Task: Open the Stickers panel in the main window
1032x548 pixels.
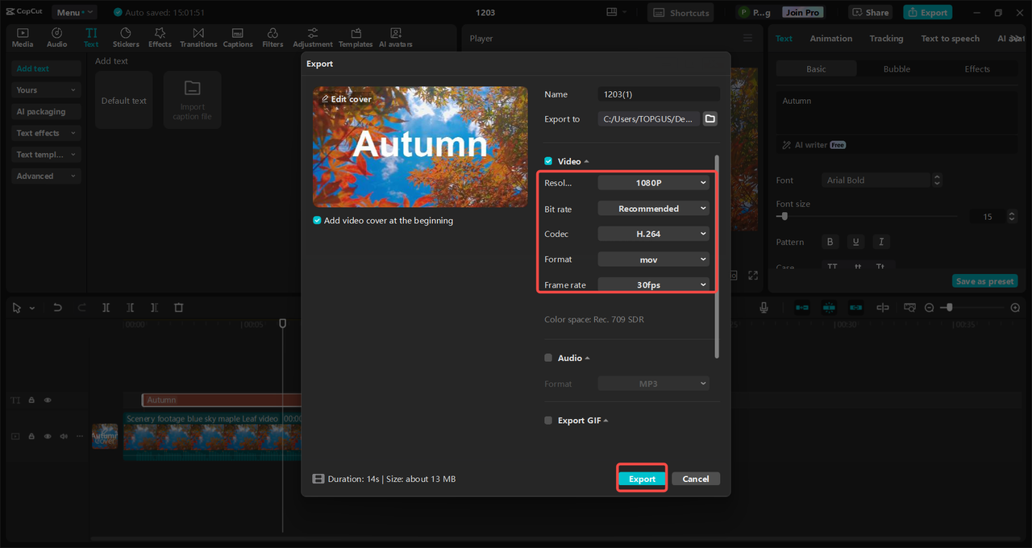Action: (126, 37)
